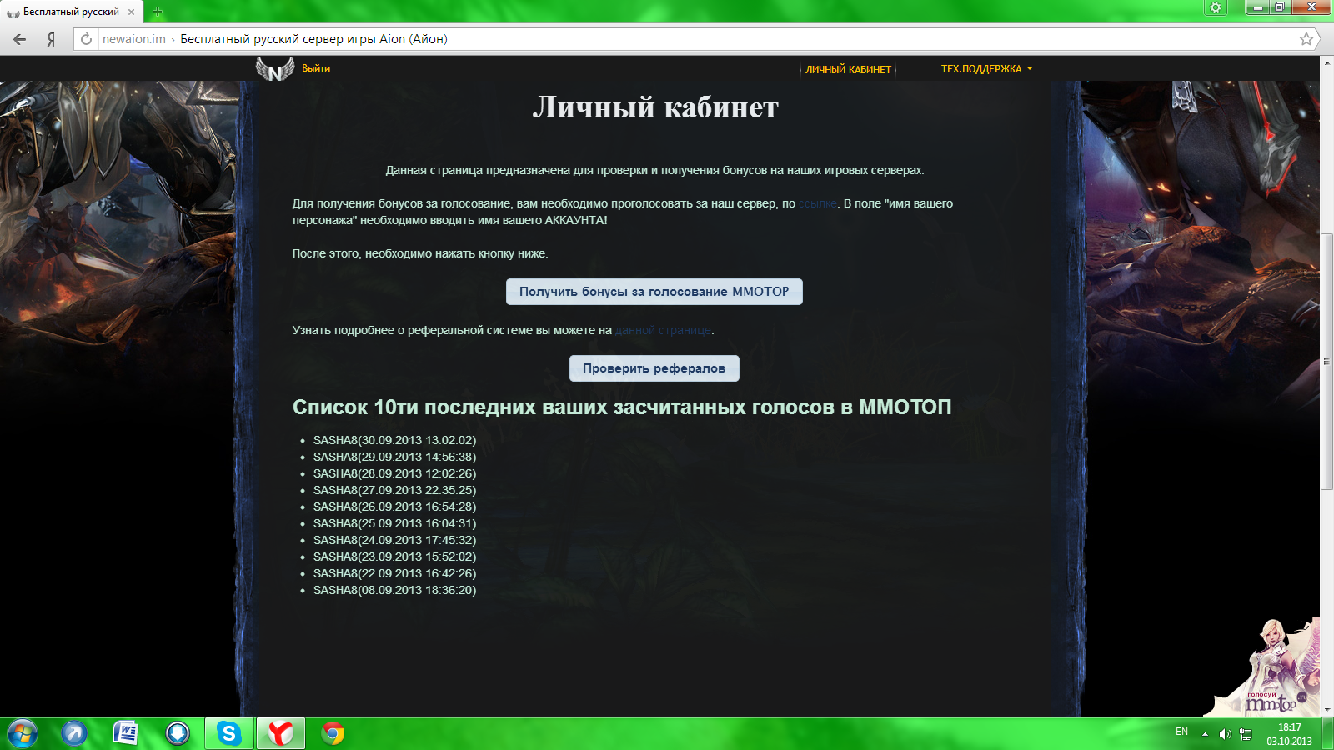Click the blue arrow taskbar icon
Viewport: 1334px width, 750px height.
point(74,733)
